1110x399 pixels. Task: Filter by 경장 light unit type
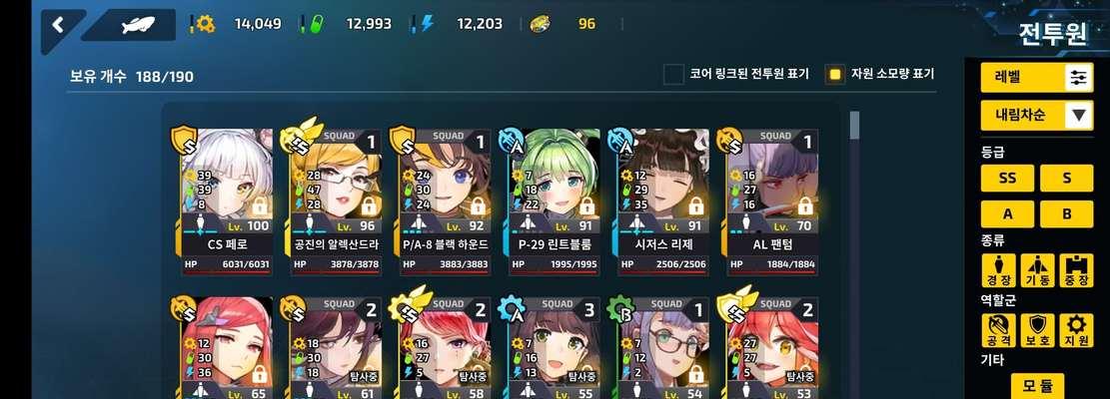[998, 271]
